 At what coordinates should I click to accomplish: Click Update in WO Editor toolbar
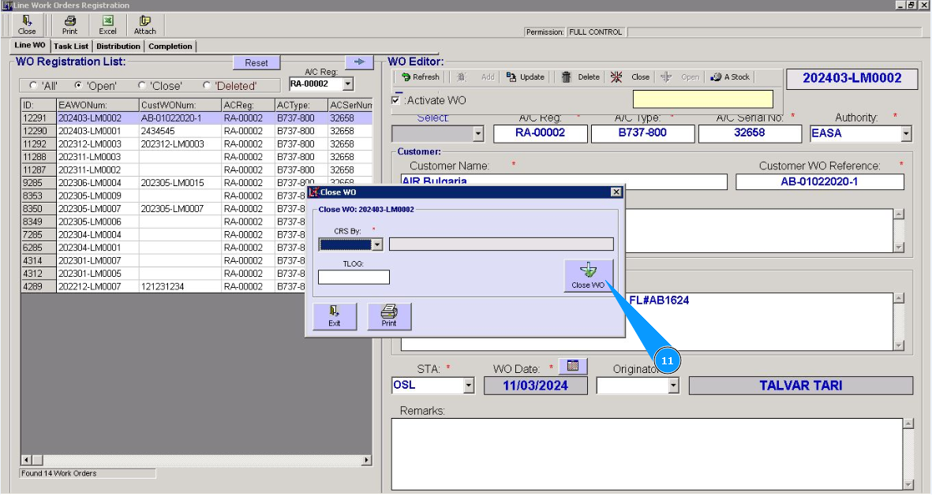(526, 76)
